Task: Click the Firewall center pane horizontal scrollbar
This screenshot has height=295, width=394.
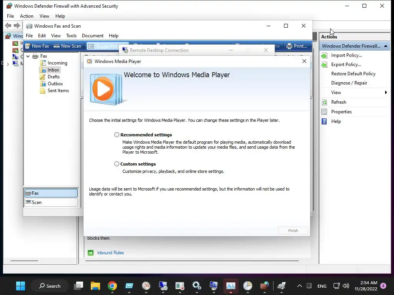Action: pyautogui.click(x=192, y=261)
